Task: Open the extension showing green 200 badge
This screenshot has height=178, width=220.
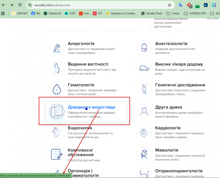Action: pos(197,6)
